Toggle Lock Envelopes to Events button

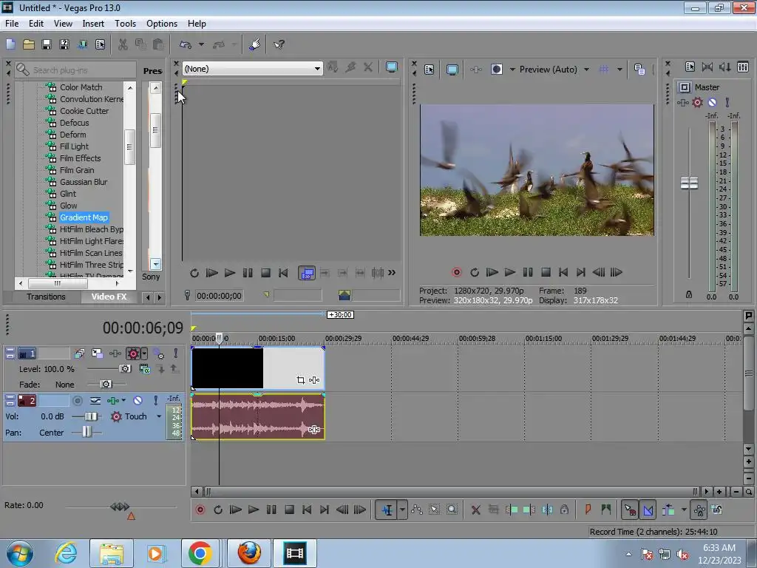click(x=699, y=510)
